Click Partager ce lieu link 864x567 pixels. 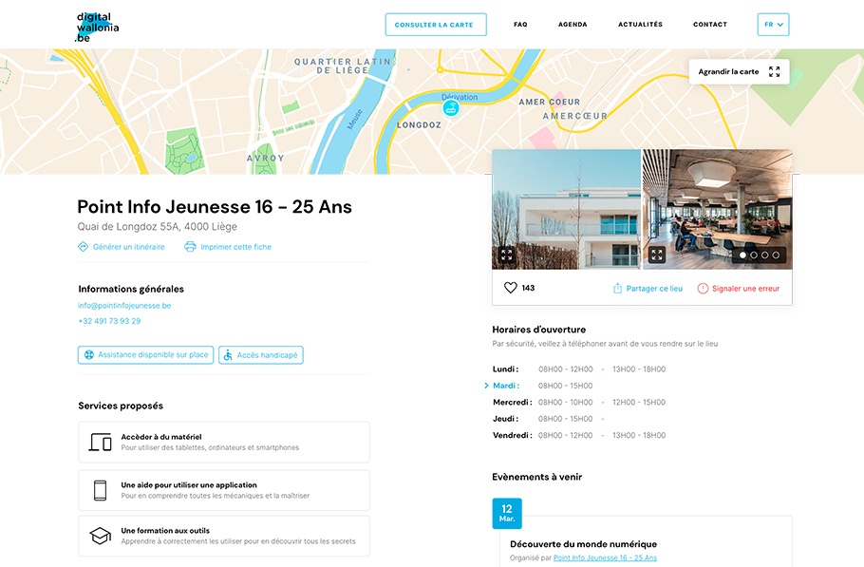coord(654,288)
